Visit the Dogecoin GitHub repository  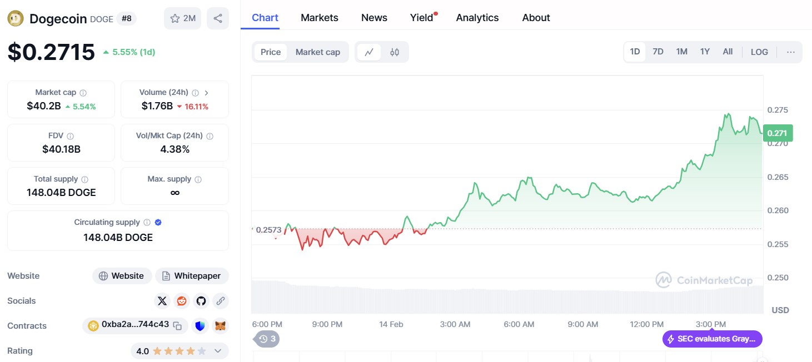coord(201,300)
